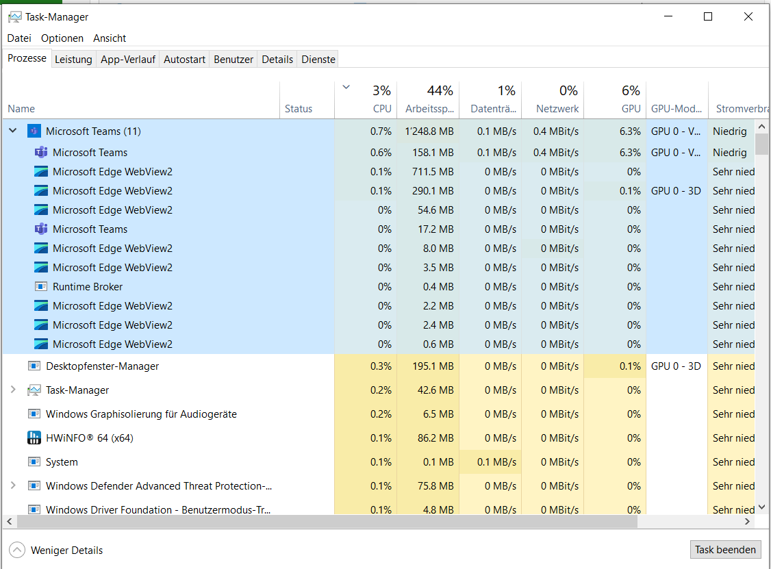This screenshot has height=569, width=771.
Task: Click the 1'248.8 MB memory value
Action: point(429,131)
